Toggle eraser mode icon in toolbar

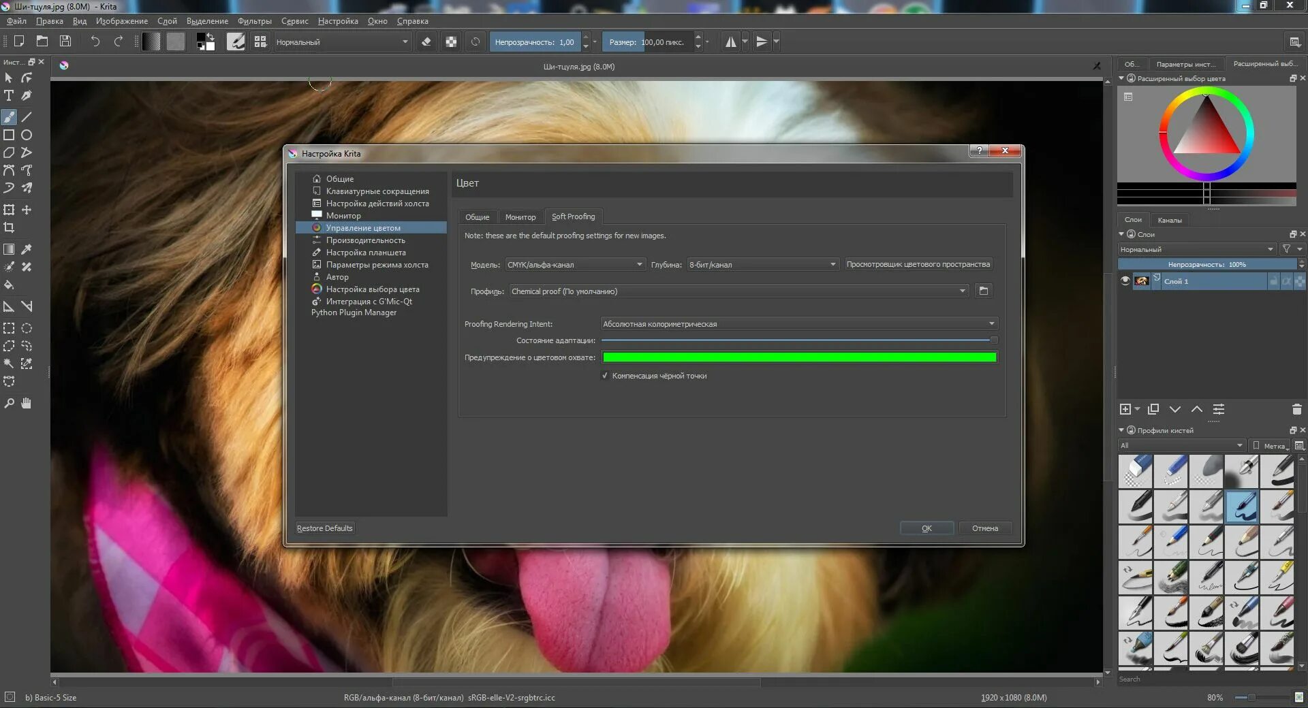(x=426, y=42)
